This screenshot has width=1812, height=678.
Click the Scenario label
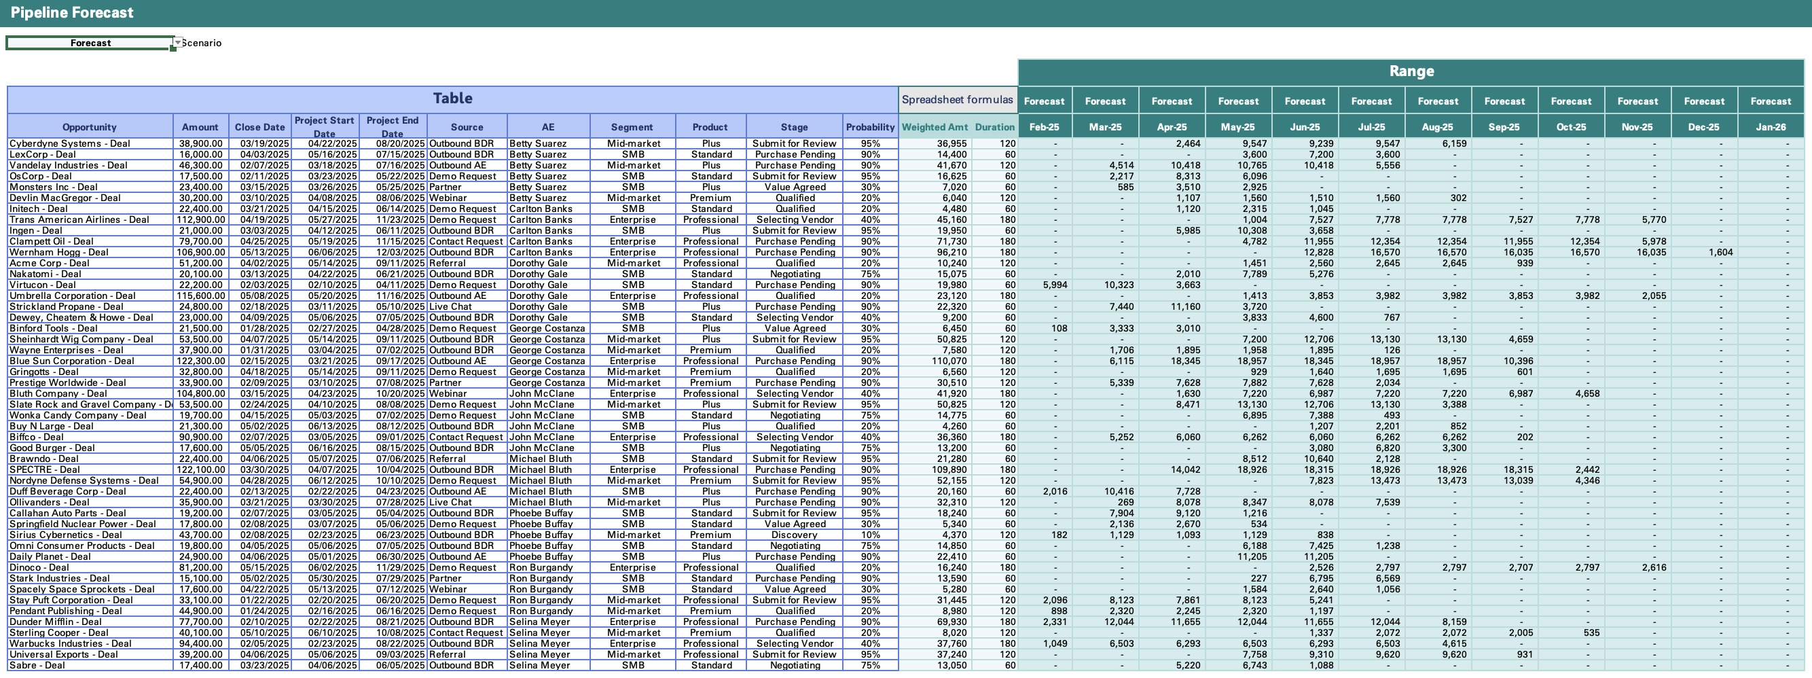click(202, 43)
